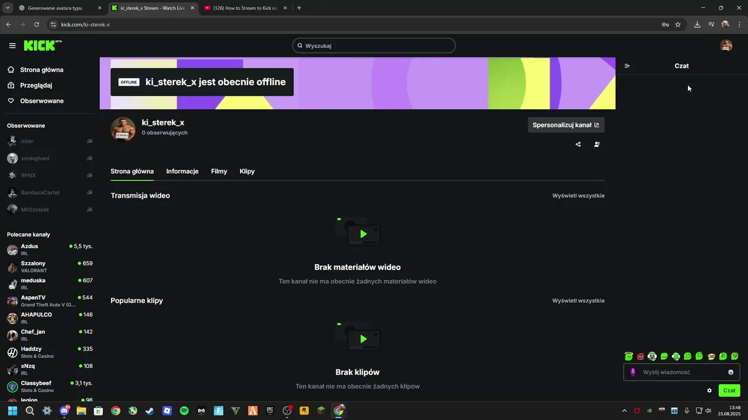Insert the monkey face emote
Viewport: 748px width, 420px height.
[711, 356]
